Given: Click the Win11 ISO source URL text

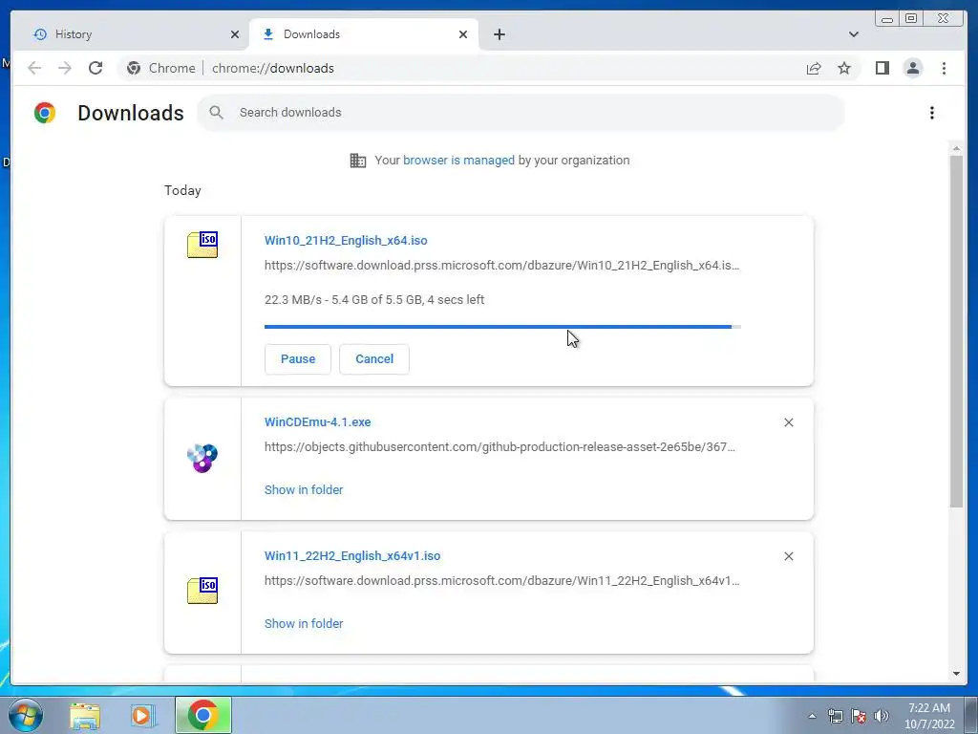Looking at the screenshot, I should pos(501,580).
